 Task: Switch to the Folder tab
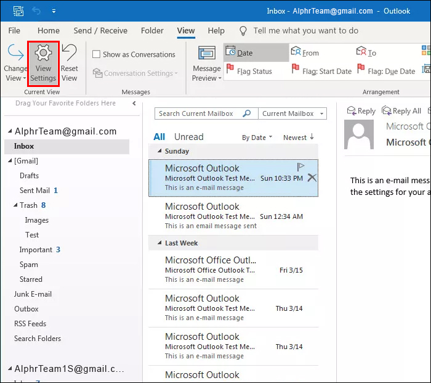(x=152, y=31)
